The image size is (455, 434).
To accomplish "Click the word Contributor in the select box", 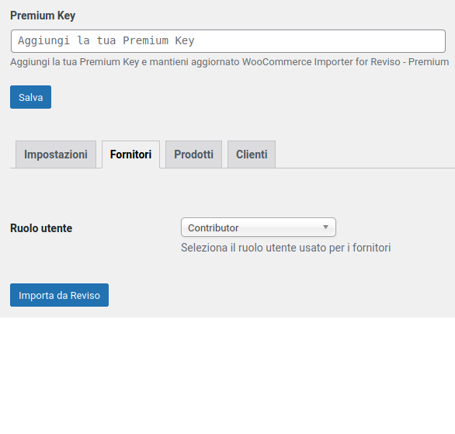I will (214, 227).
